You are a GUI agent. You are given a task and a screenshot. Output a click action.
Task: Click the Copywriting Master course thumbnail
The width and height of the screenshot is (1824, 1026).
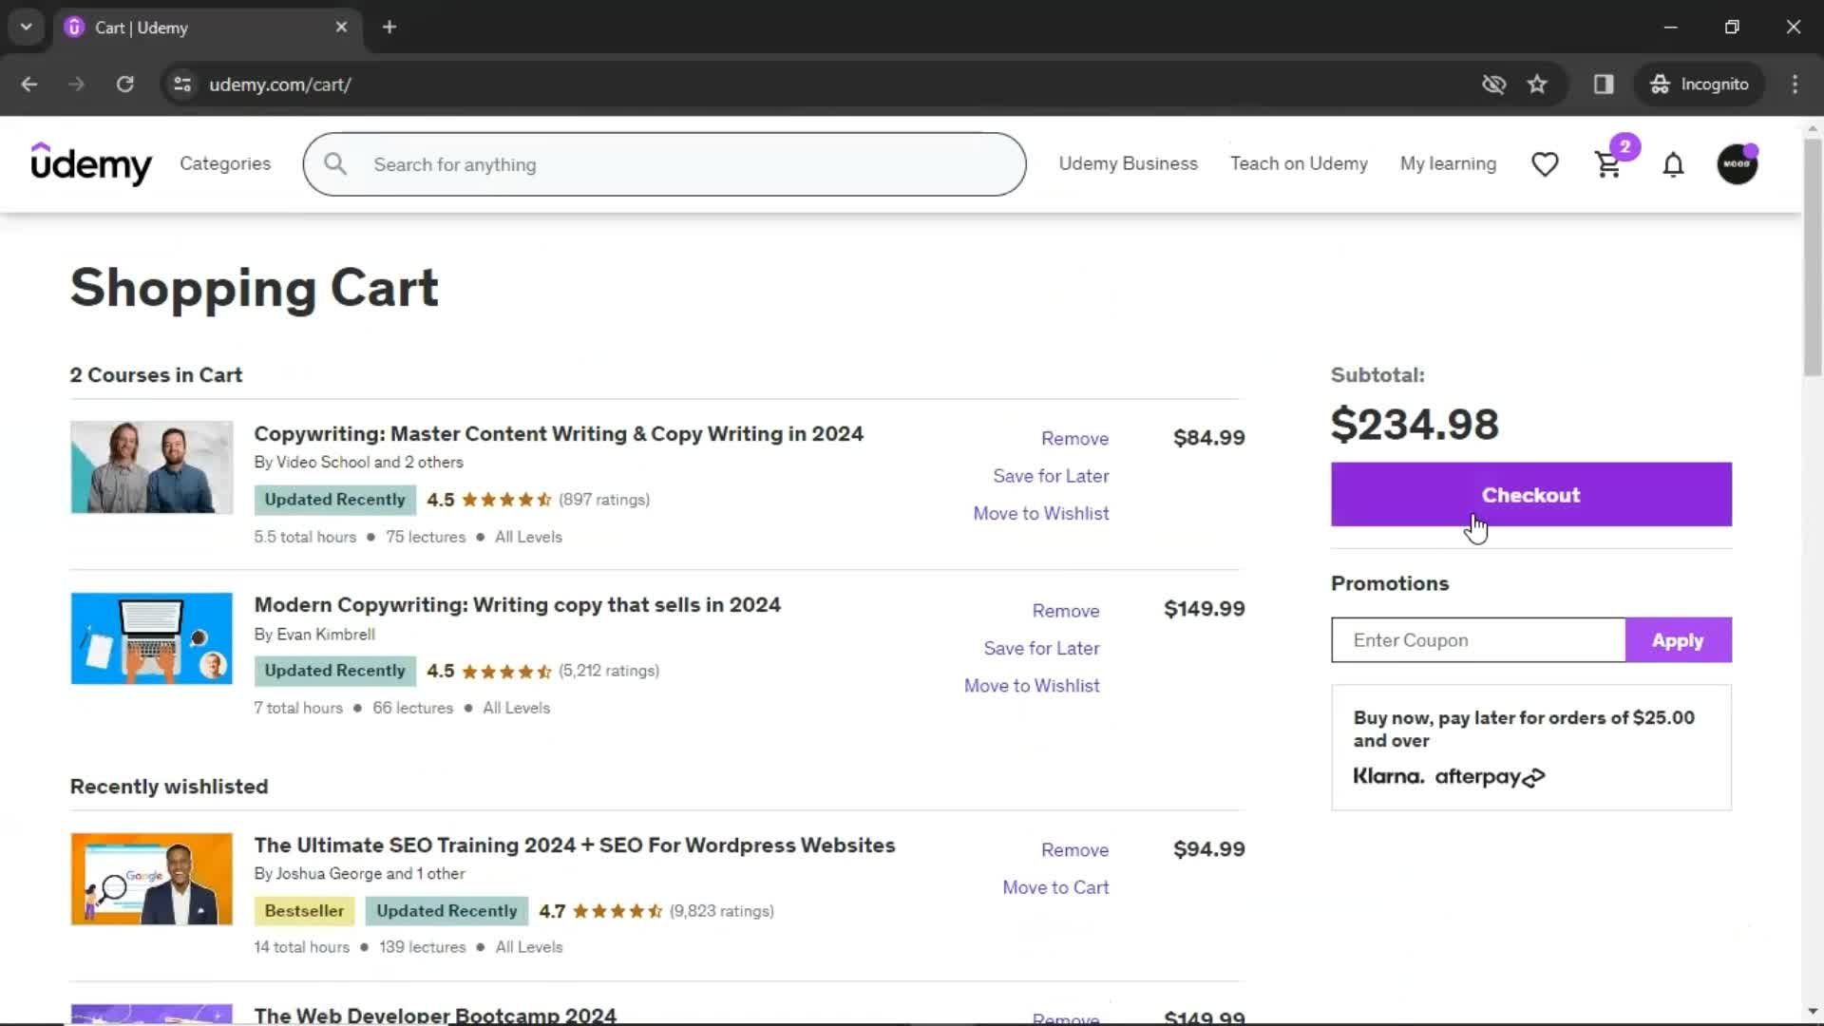(x=152, y=467)
